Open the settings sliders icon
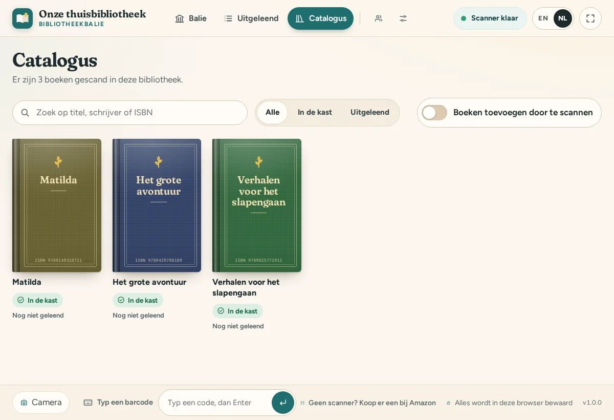Viewport: 614px width, 420px height. (x=403, y=18)
